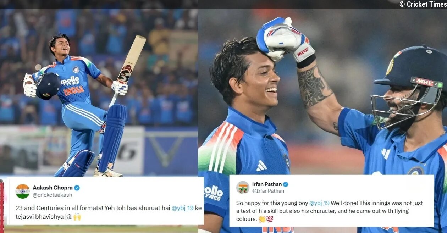The height and width of the screenshot is (233, 447).
Task: Click the Cricket Times watermark
Action: click(423, 4)
